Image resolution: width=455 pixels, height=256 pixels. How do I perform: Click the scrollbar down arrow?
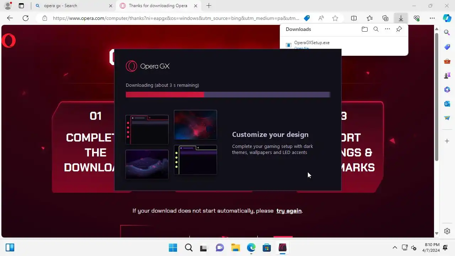click(437, 234)
